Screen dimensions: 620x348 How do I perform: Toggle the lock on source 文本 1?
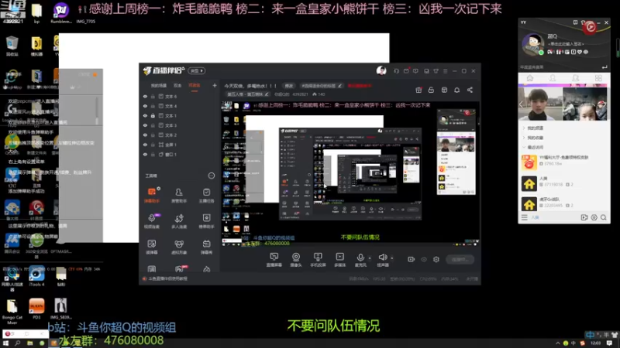pos(153,115)
